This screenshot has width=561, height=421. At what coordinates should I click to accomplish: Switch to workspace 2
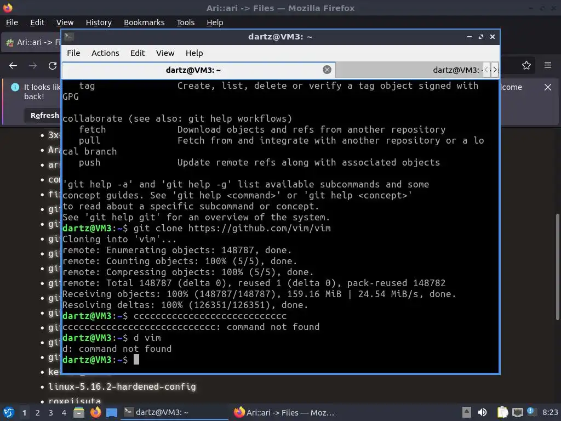click(38, 413)
